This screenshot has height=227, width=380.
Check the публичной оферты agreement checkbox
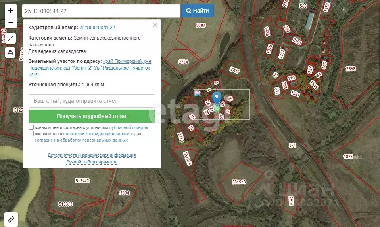click(x=31, y=127)
